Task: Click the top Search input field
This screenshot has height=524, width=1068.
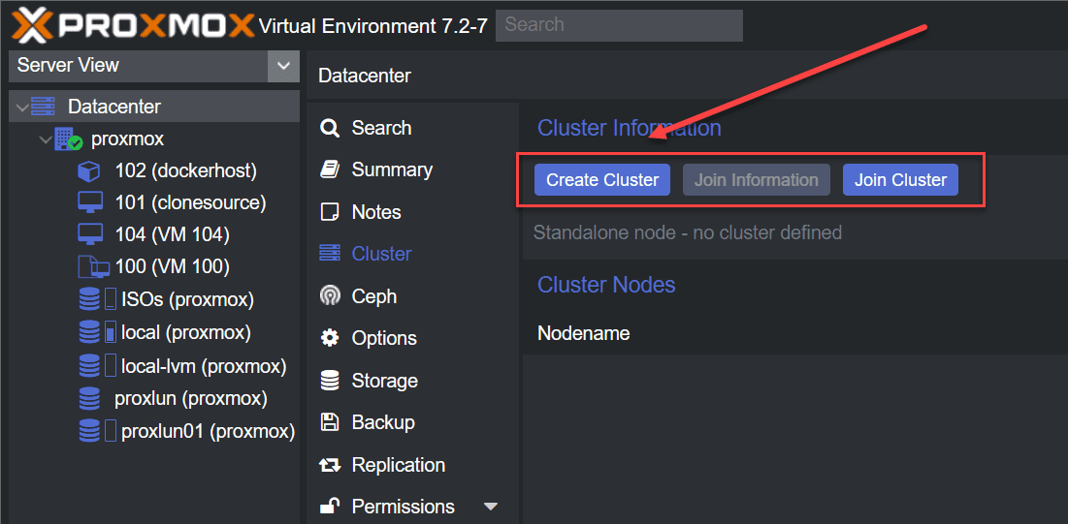Action: [x=619, y=25]
